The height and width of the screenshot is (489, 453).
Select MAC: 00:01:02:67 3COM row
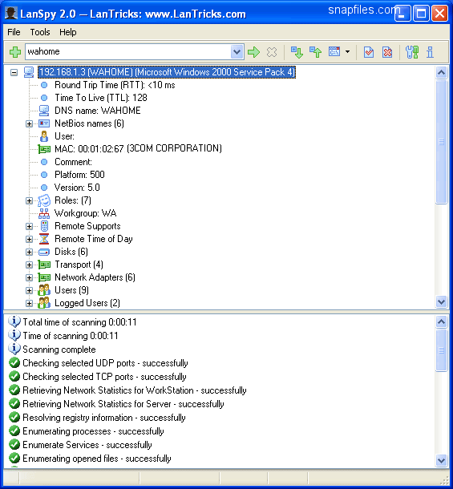[x=138, y=149]
